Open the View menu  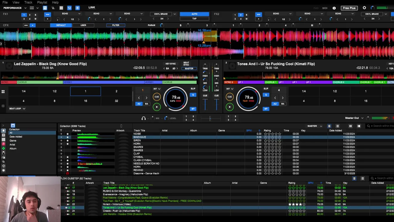point(16,2)
